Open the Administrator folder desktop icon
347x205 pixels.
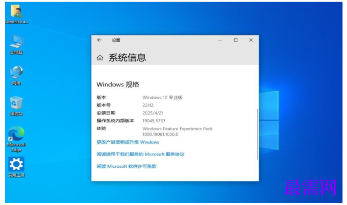coord(16,15)
